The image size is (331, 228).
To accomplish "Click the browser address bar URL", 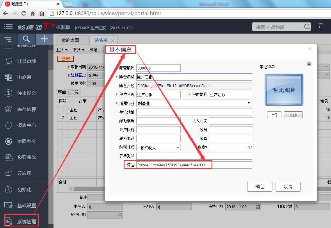I will (x=108, y=13).
